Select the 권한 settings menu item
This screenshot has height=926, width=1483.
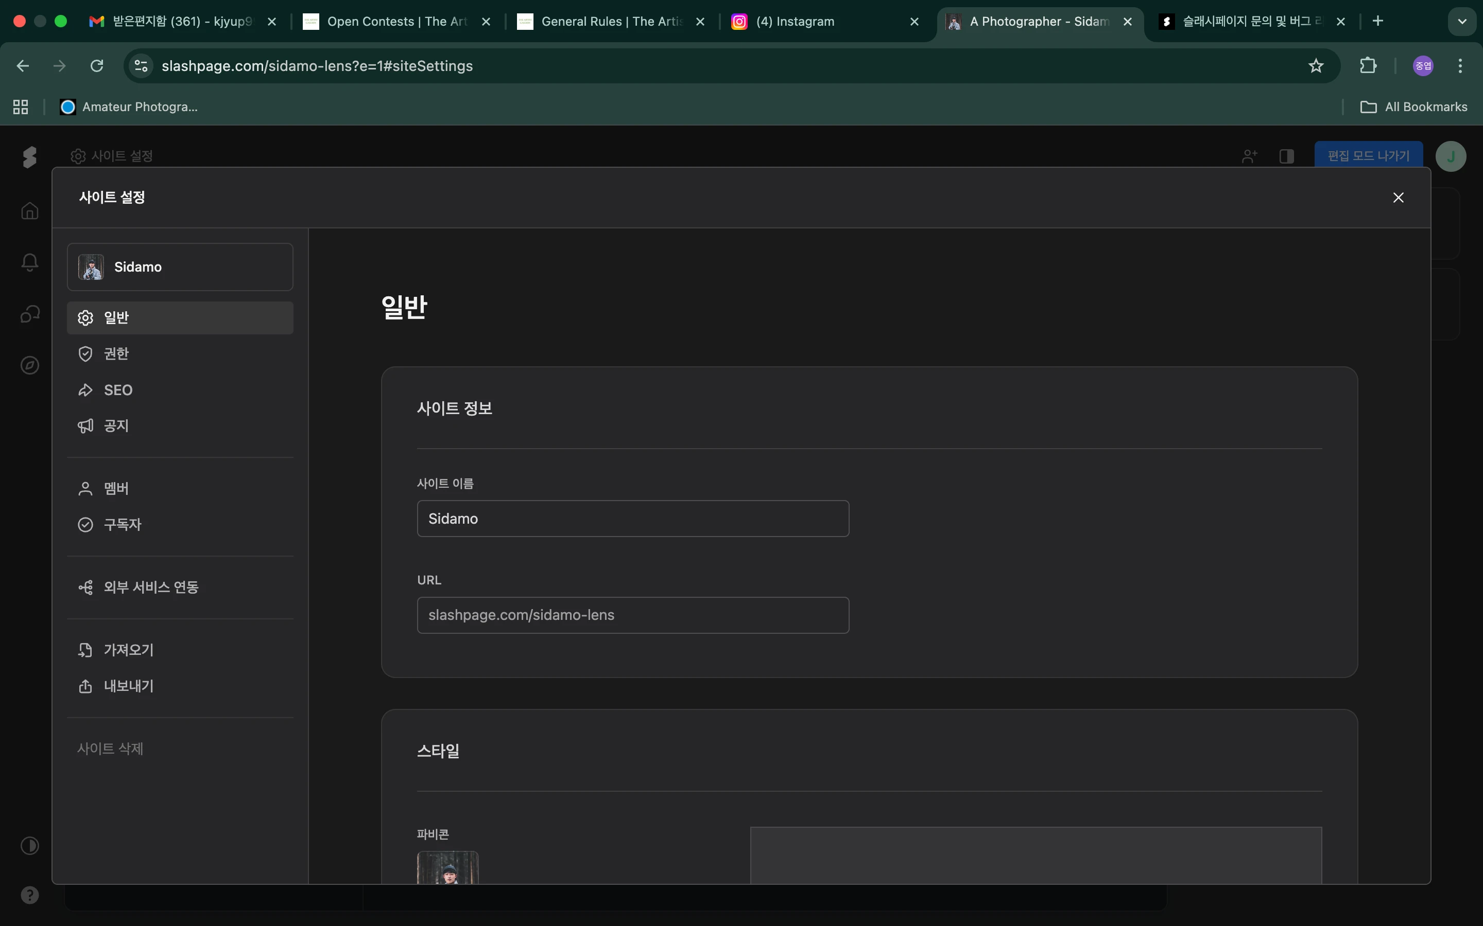click(116, 354)
